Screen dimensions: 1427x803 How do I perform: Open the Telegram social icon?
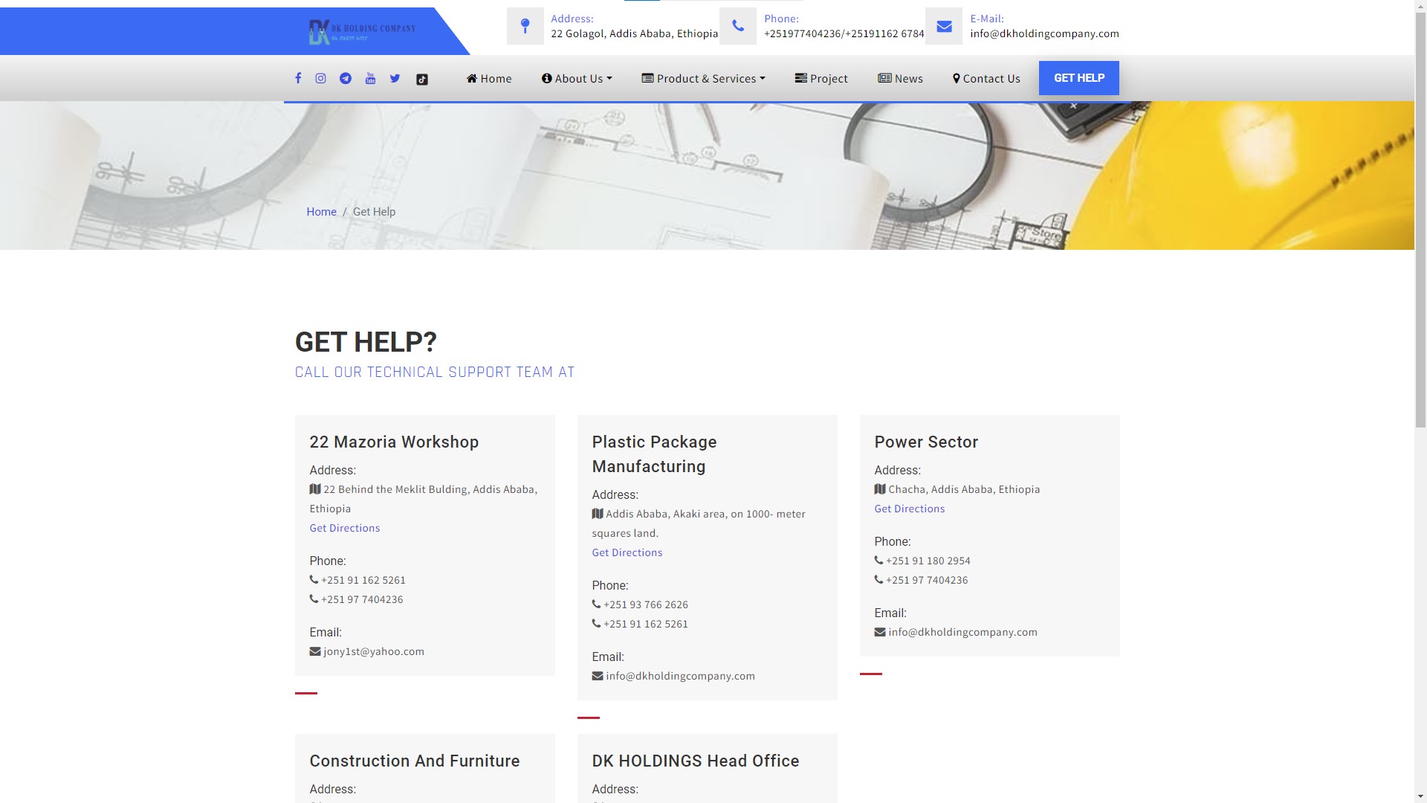(346, 78)
